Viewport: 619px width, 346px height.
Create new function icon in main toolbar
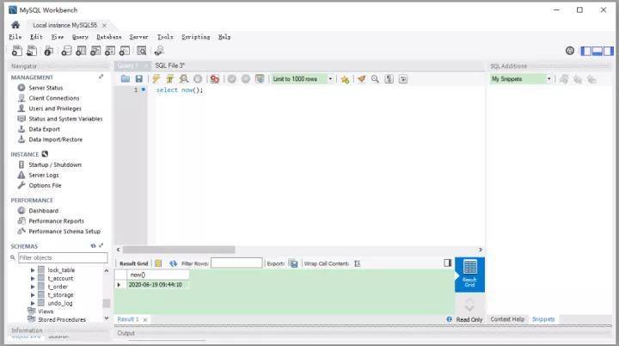pyautogui.click(x=125, y=51)
